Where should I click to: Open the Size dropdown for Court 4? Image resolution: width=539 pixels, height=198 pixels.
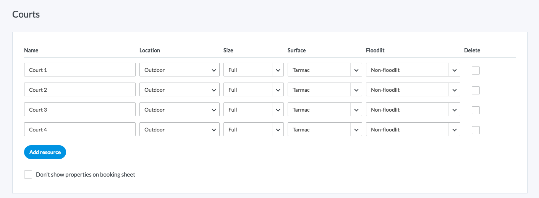[253, 130]
